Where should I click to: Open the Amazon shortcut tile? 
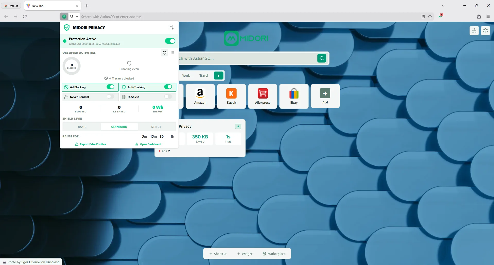click(x=200, y=96)
